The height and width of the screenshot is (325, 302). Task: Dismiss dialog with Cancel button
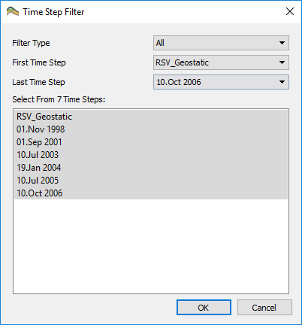click(x=264, y=308)
